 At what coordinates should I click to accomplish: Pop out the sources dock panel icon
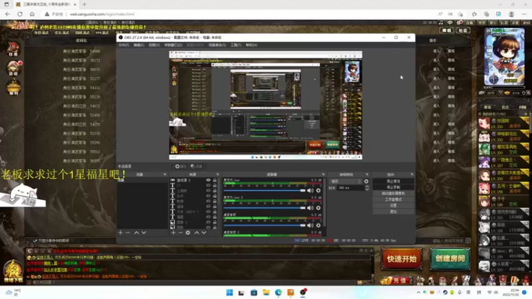tap(218, 175)
